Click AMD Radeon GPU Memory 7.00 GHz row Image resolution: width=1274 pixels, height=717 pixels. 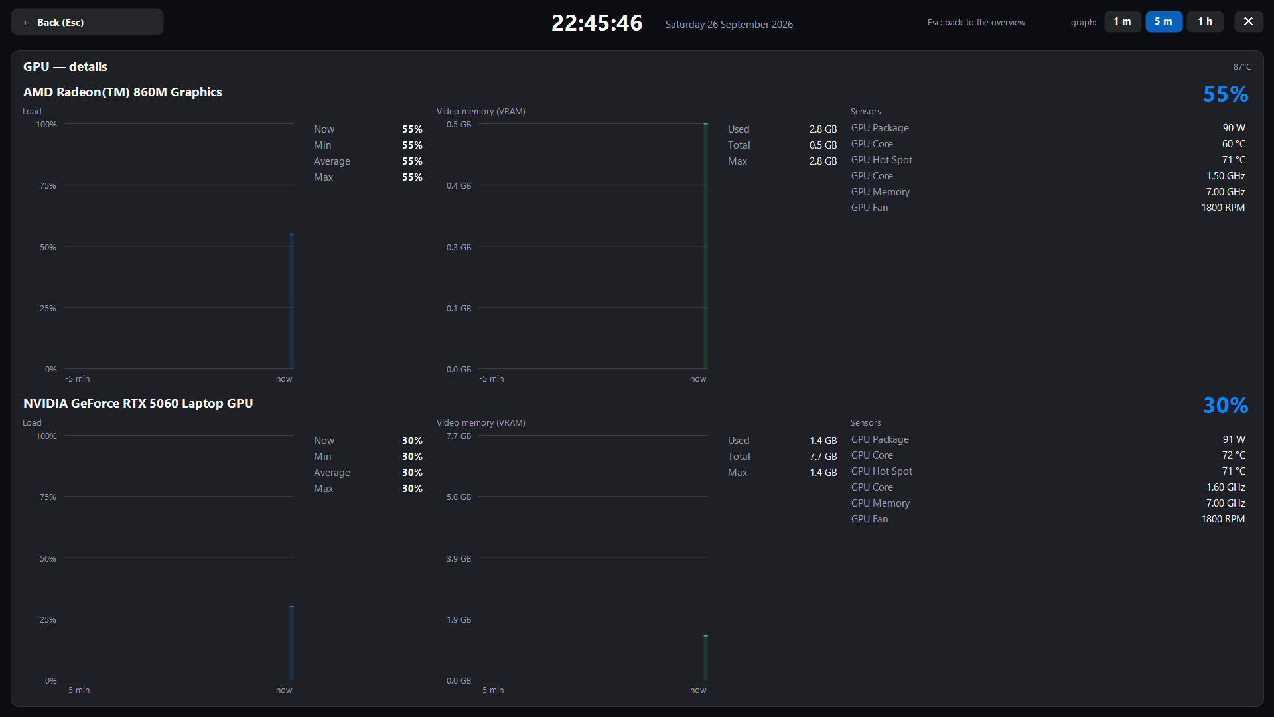pos(1048,192)
